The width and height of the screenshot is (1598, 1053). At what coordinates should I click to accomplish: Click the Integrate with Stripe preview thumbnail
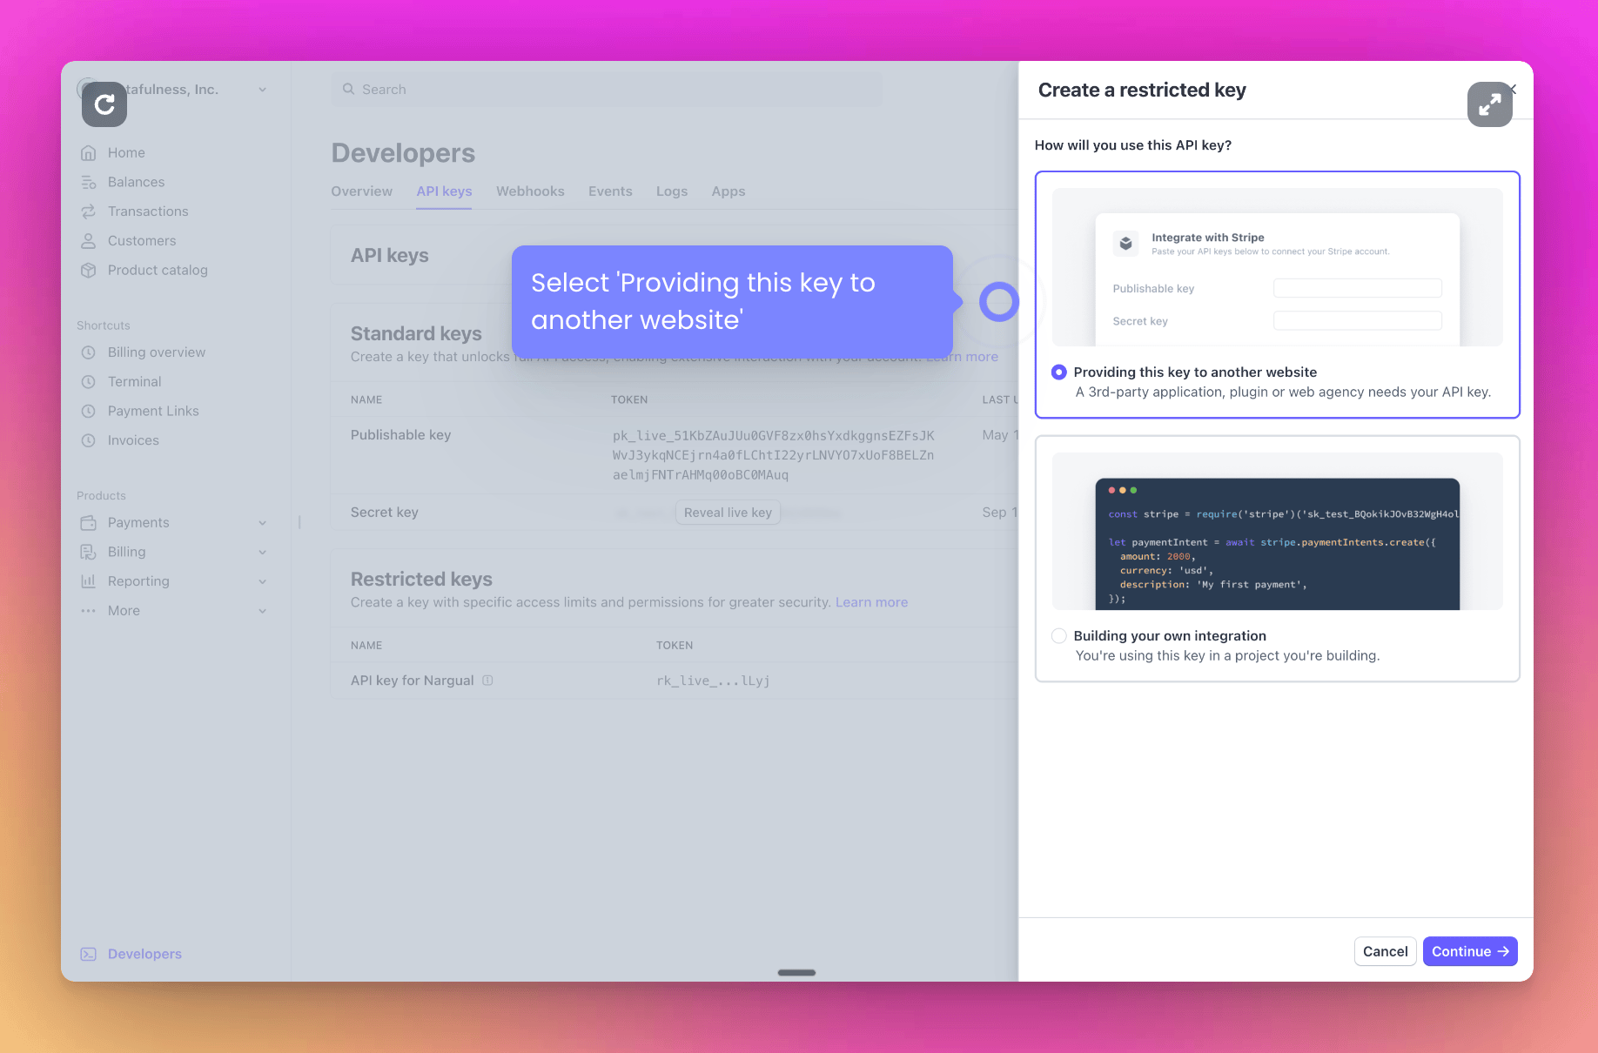tap(1277, 267)
